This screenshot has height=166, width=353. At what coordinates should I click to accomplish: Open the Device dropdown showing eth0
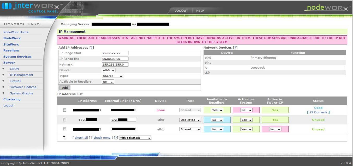tap(109, 70)
